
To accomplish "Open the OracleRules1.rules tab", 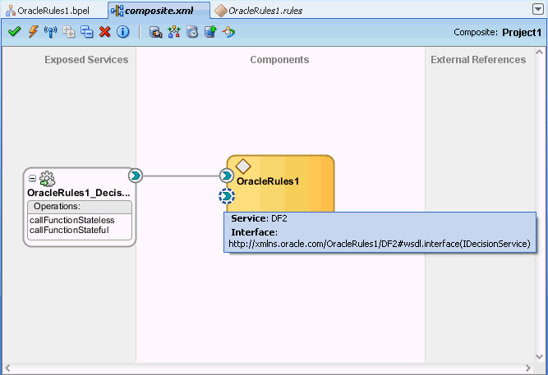I will coord(259,11).
